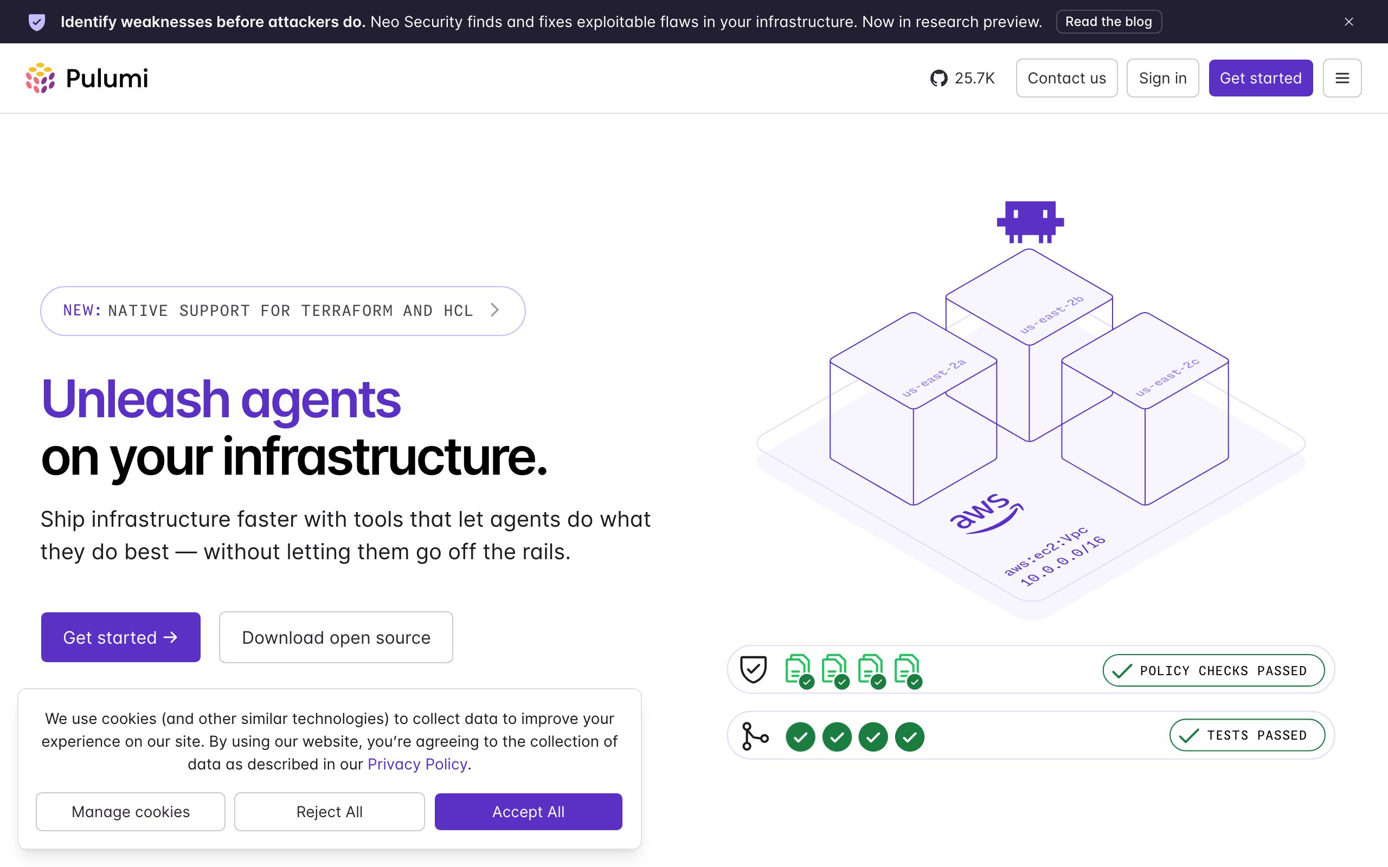Open GitHub repo with 25.7K stars

click(962, 78)
